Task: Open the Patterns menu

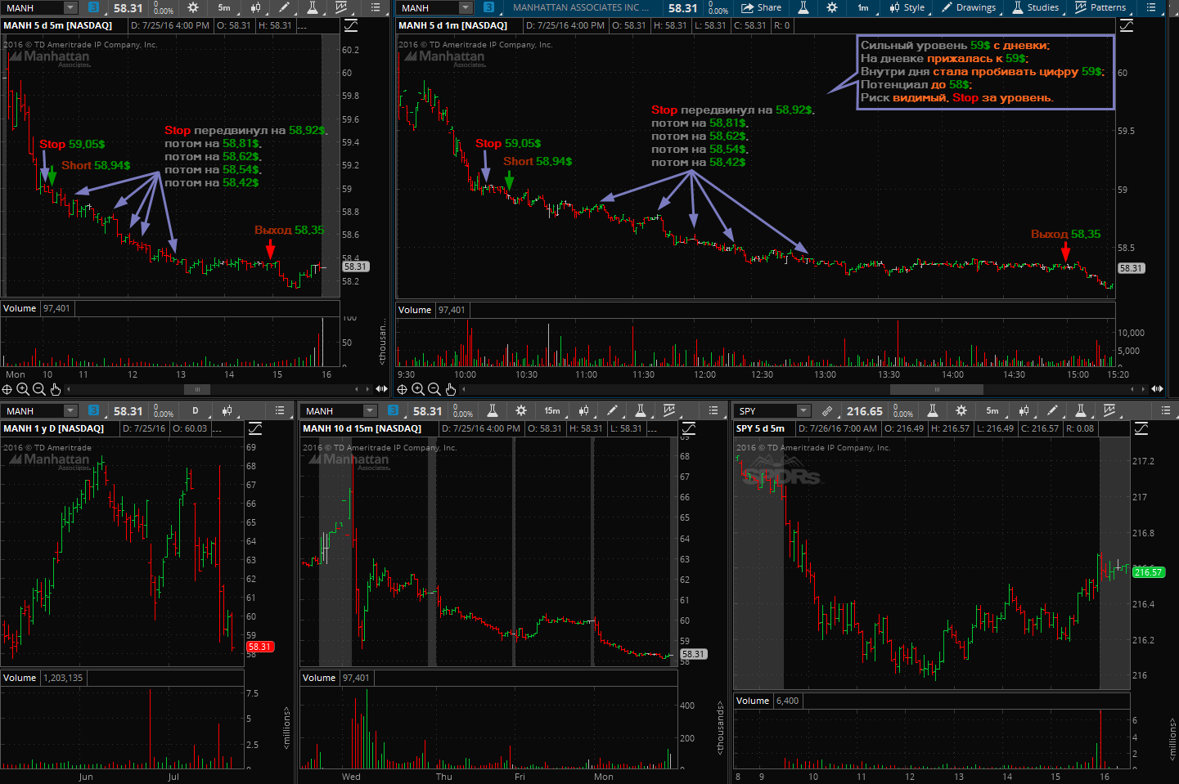Action: click(x=1100, y=7)
